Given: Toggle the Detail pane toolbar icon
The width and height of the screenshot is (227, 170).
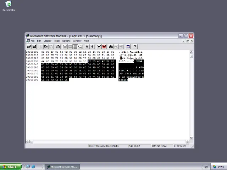Looking at the screenshot, I should click(x=70, y=46).
